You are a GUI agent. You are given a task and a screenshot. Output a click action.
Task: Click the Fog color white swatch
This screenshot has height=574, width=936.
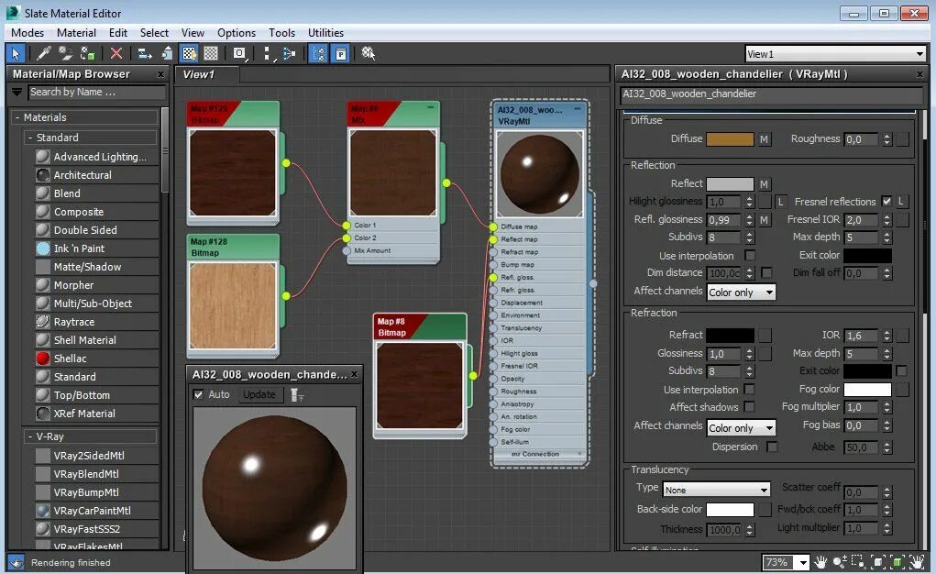coord(867,390)
